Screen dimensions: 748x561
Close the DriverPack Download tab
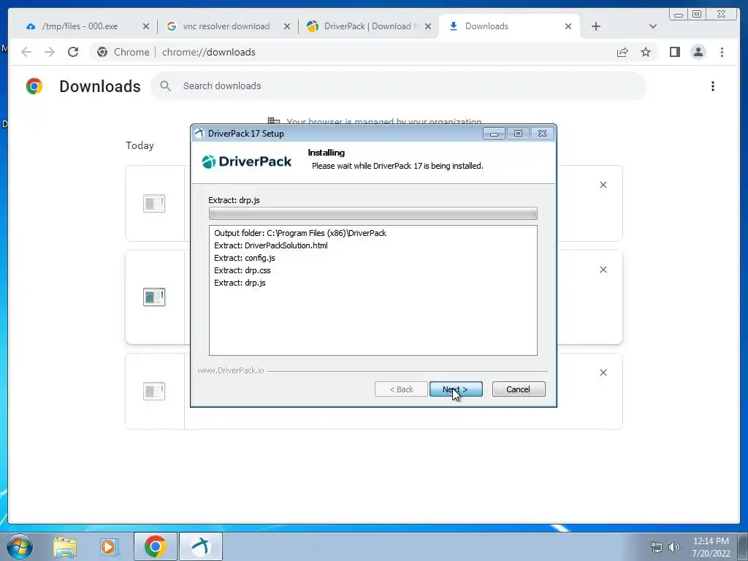click(428, 26)
